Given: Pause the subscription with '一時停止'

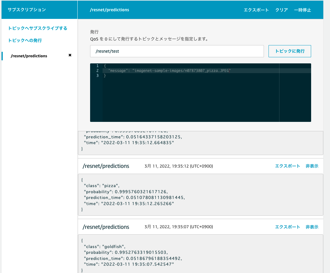Looking at the screenshot, I should [x=302, y=10].
